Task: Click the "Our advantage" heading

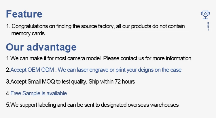Action: click(x=41, y=47)
